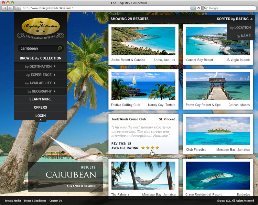Click the CARRIBEAN results title
Viewport: 258px width, 205px height.
[x=71, y=175]
